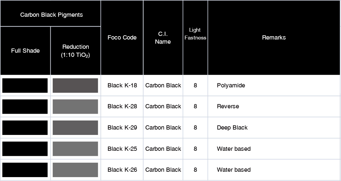Select the Remarks column header
Viewport: 341px width, 181px height.
[x=274, y=38]
